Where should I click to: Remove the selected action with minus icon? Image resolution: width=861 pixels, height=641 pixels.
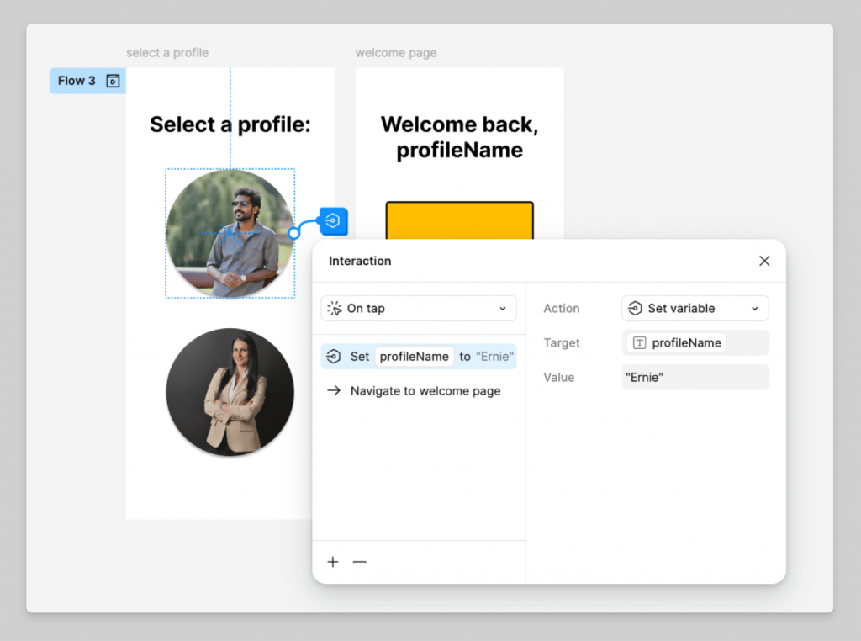360,562
